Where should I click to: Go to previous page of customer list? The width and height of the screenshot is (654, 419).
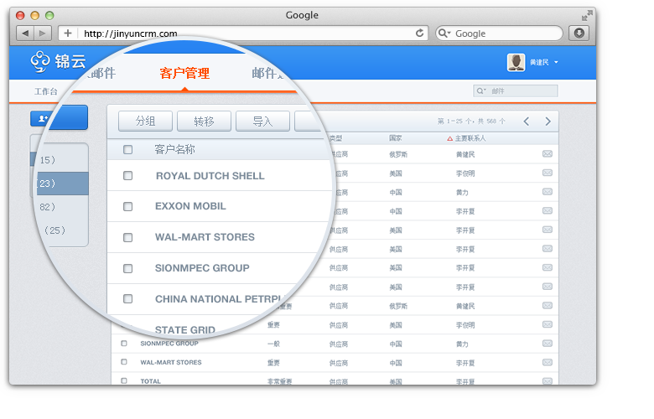(x=527, y=122)
